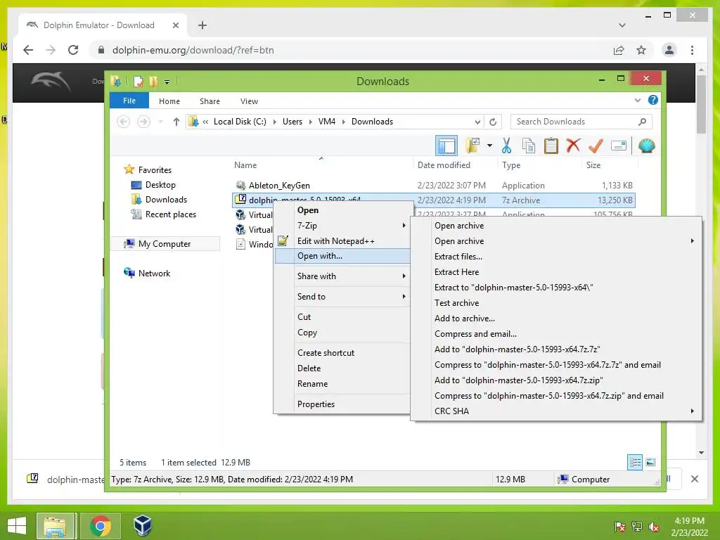Click the blue shell icon in toolbar
Viewport: 720px width, 540px height.
tap(647, 146)
